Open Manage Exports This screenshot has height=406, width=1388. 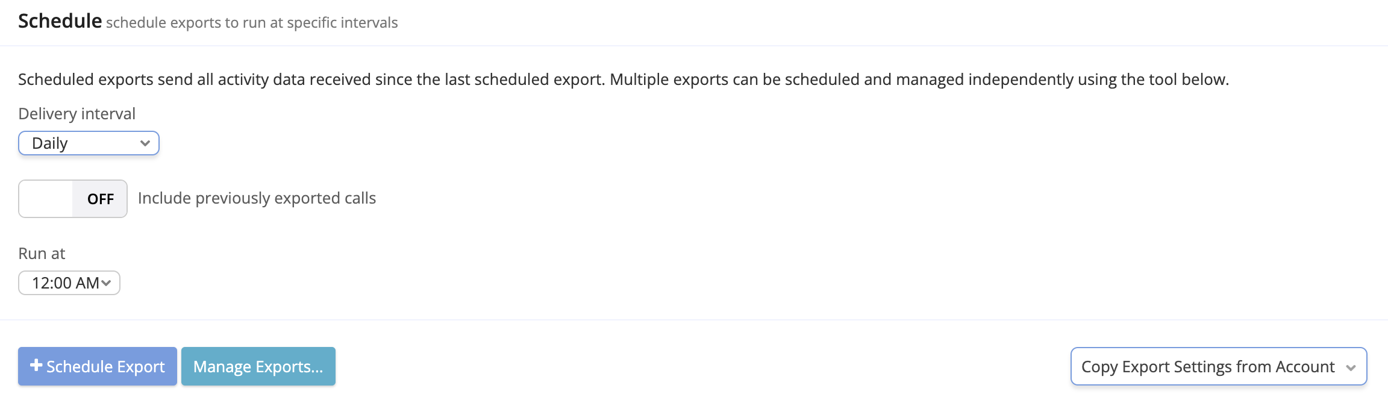point(258,366)
